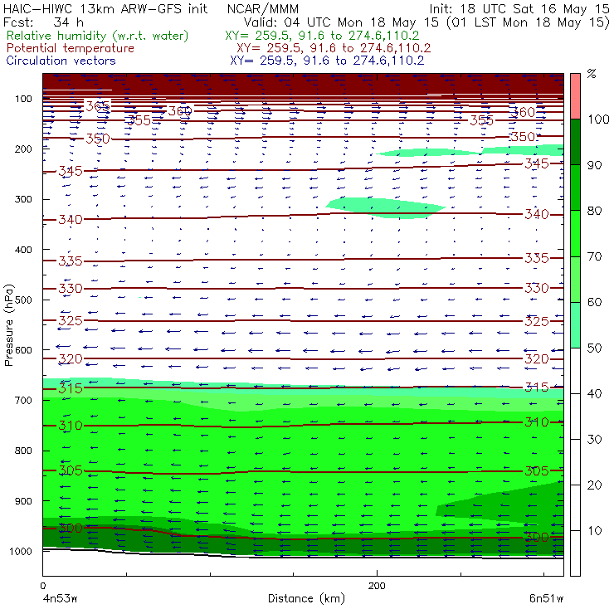Click the pressure axis '600' tick label
The width and height of the screenshot is (614, 614).
(23, 350)
